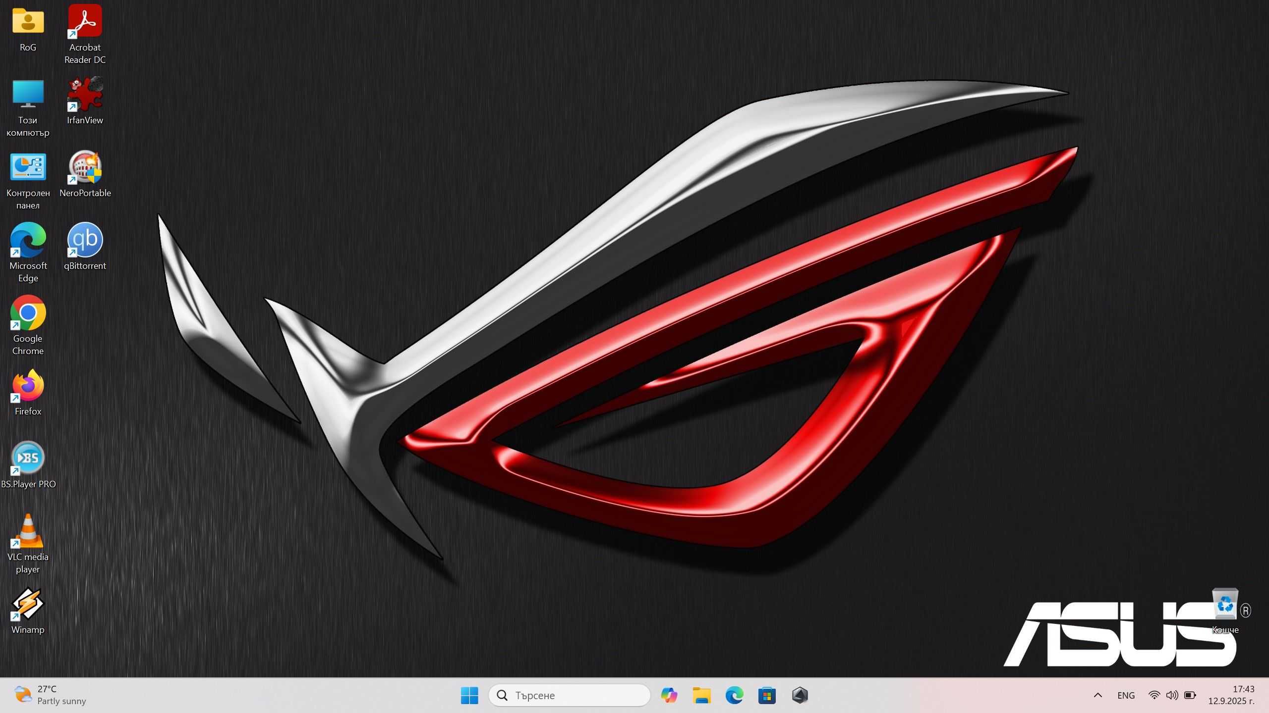This screenshot has width=1269, height=713.
Task: Select the IrfanView shortcut icon
Action: tap(85, 94)
